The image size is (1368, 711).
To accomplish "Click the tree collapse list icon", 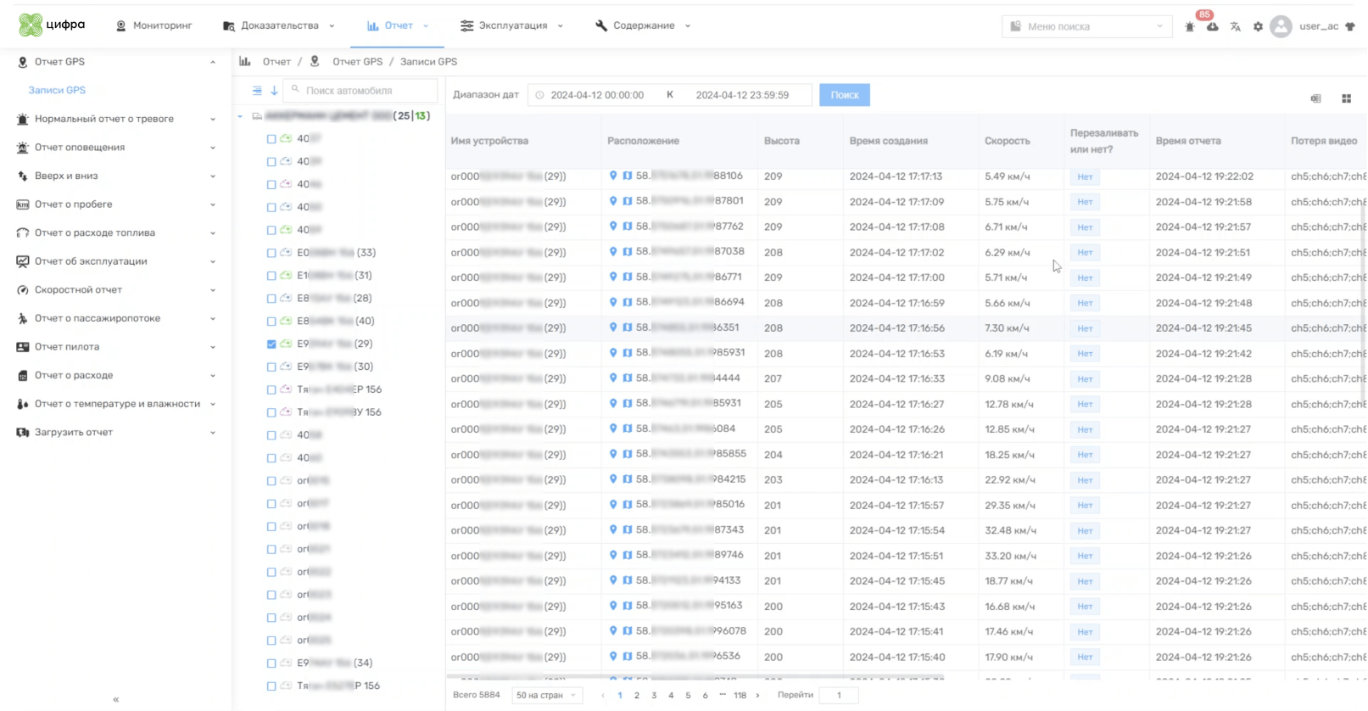I will click(x=257, y=90).
